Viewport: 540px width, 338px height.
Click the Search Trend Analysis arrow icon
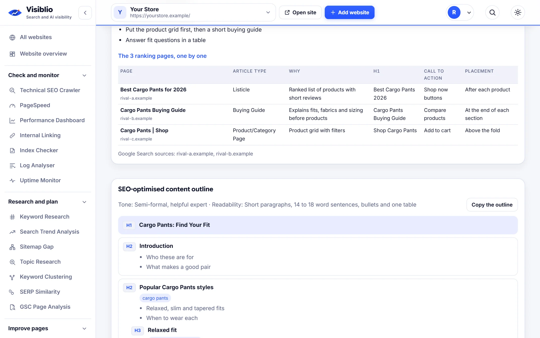(12, 232)
